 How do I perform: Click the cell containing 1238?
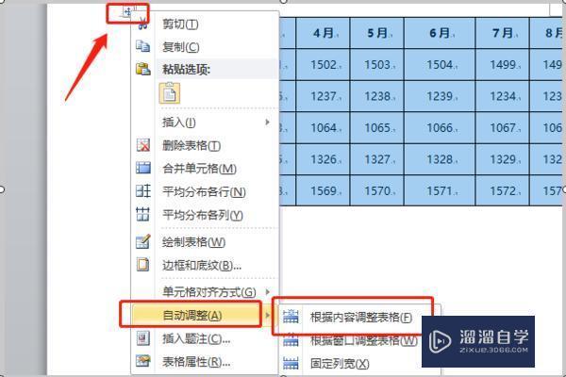click(376, 96)
